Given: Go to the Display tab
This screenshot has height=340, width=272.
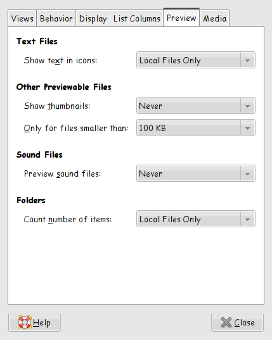Looking at the screenshot, I should [93, 18].
